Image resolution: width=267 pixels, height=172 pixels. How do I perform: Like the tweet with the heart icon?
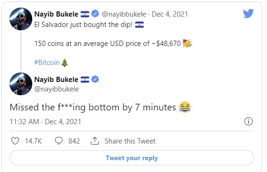(15, 141)
